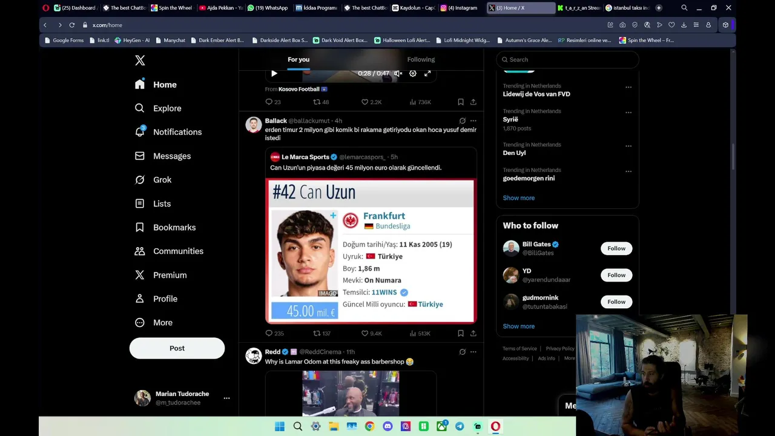This screenshot has width=775, height=436.
Task: Click the X logo at top of sidebar
Action: pos(140,61)
